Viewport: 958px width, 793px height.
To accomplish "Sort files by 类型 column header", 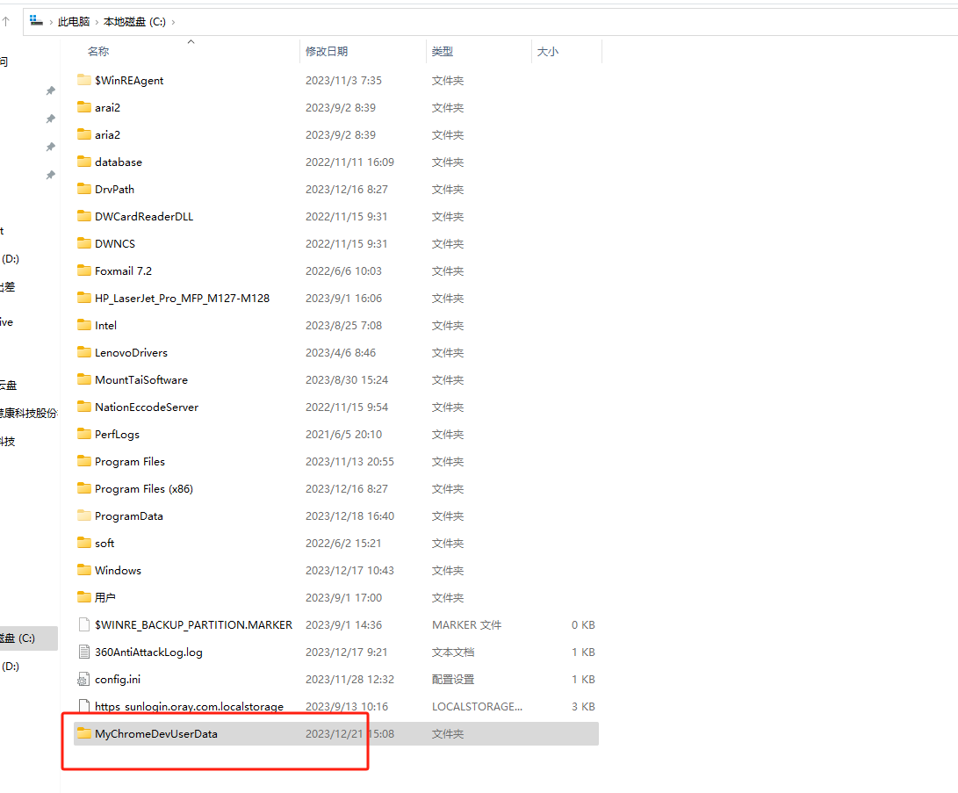I will tap(442, 52).
